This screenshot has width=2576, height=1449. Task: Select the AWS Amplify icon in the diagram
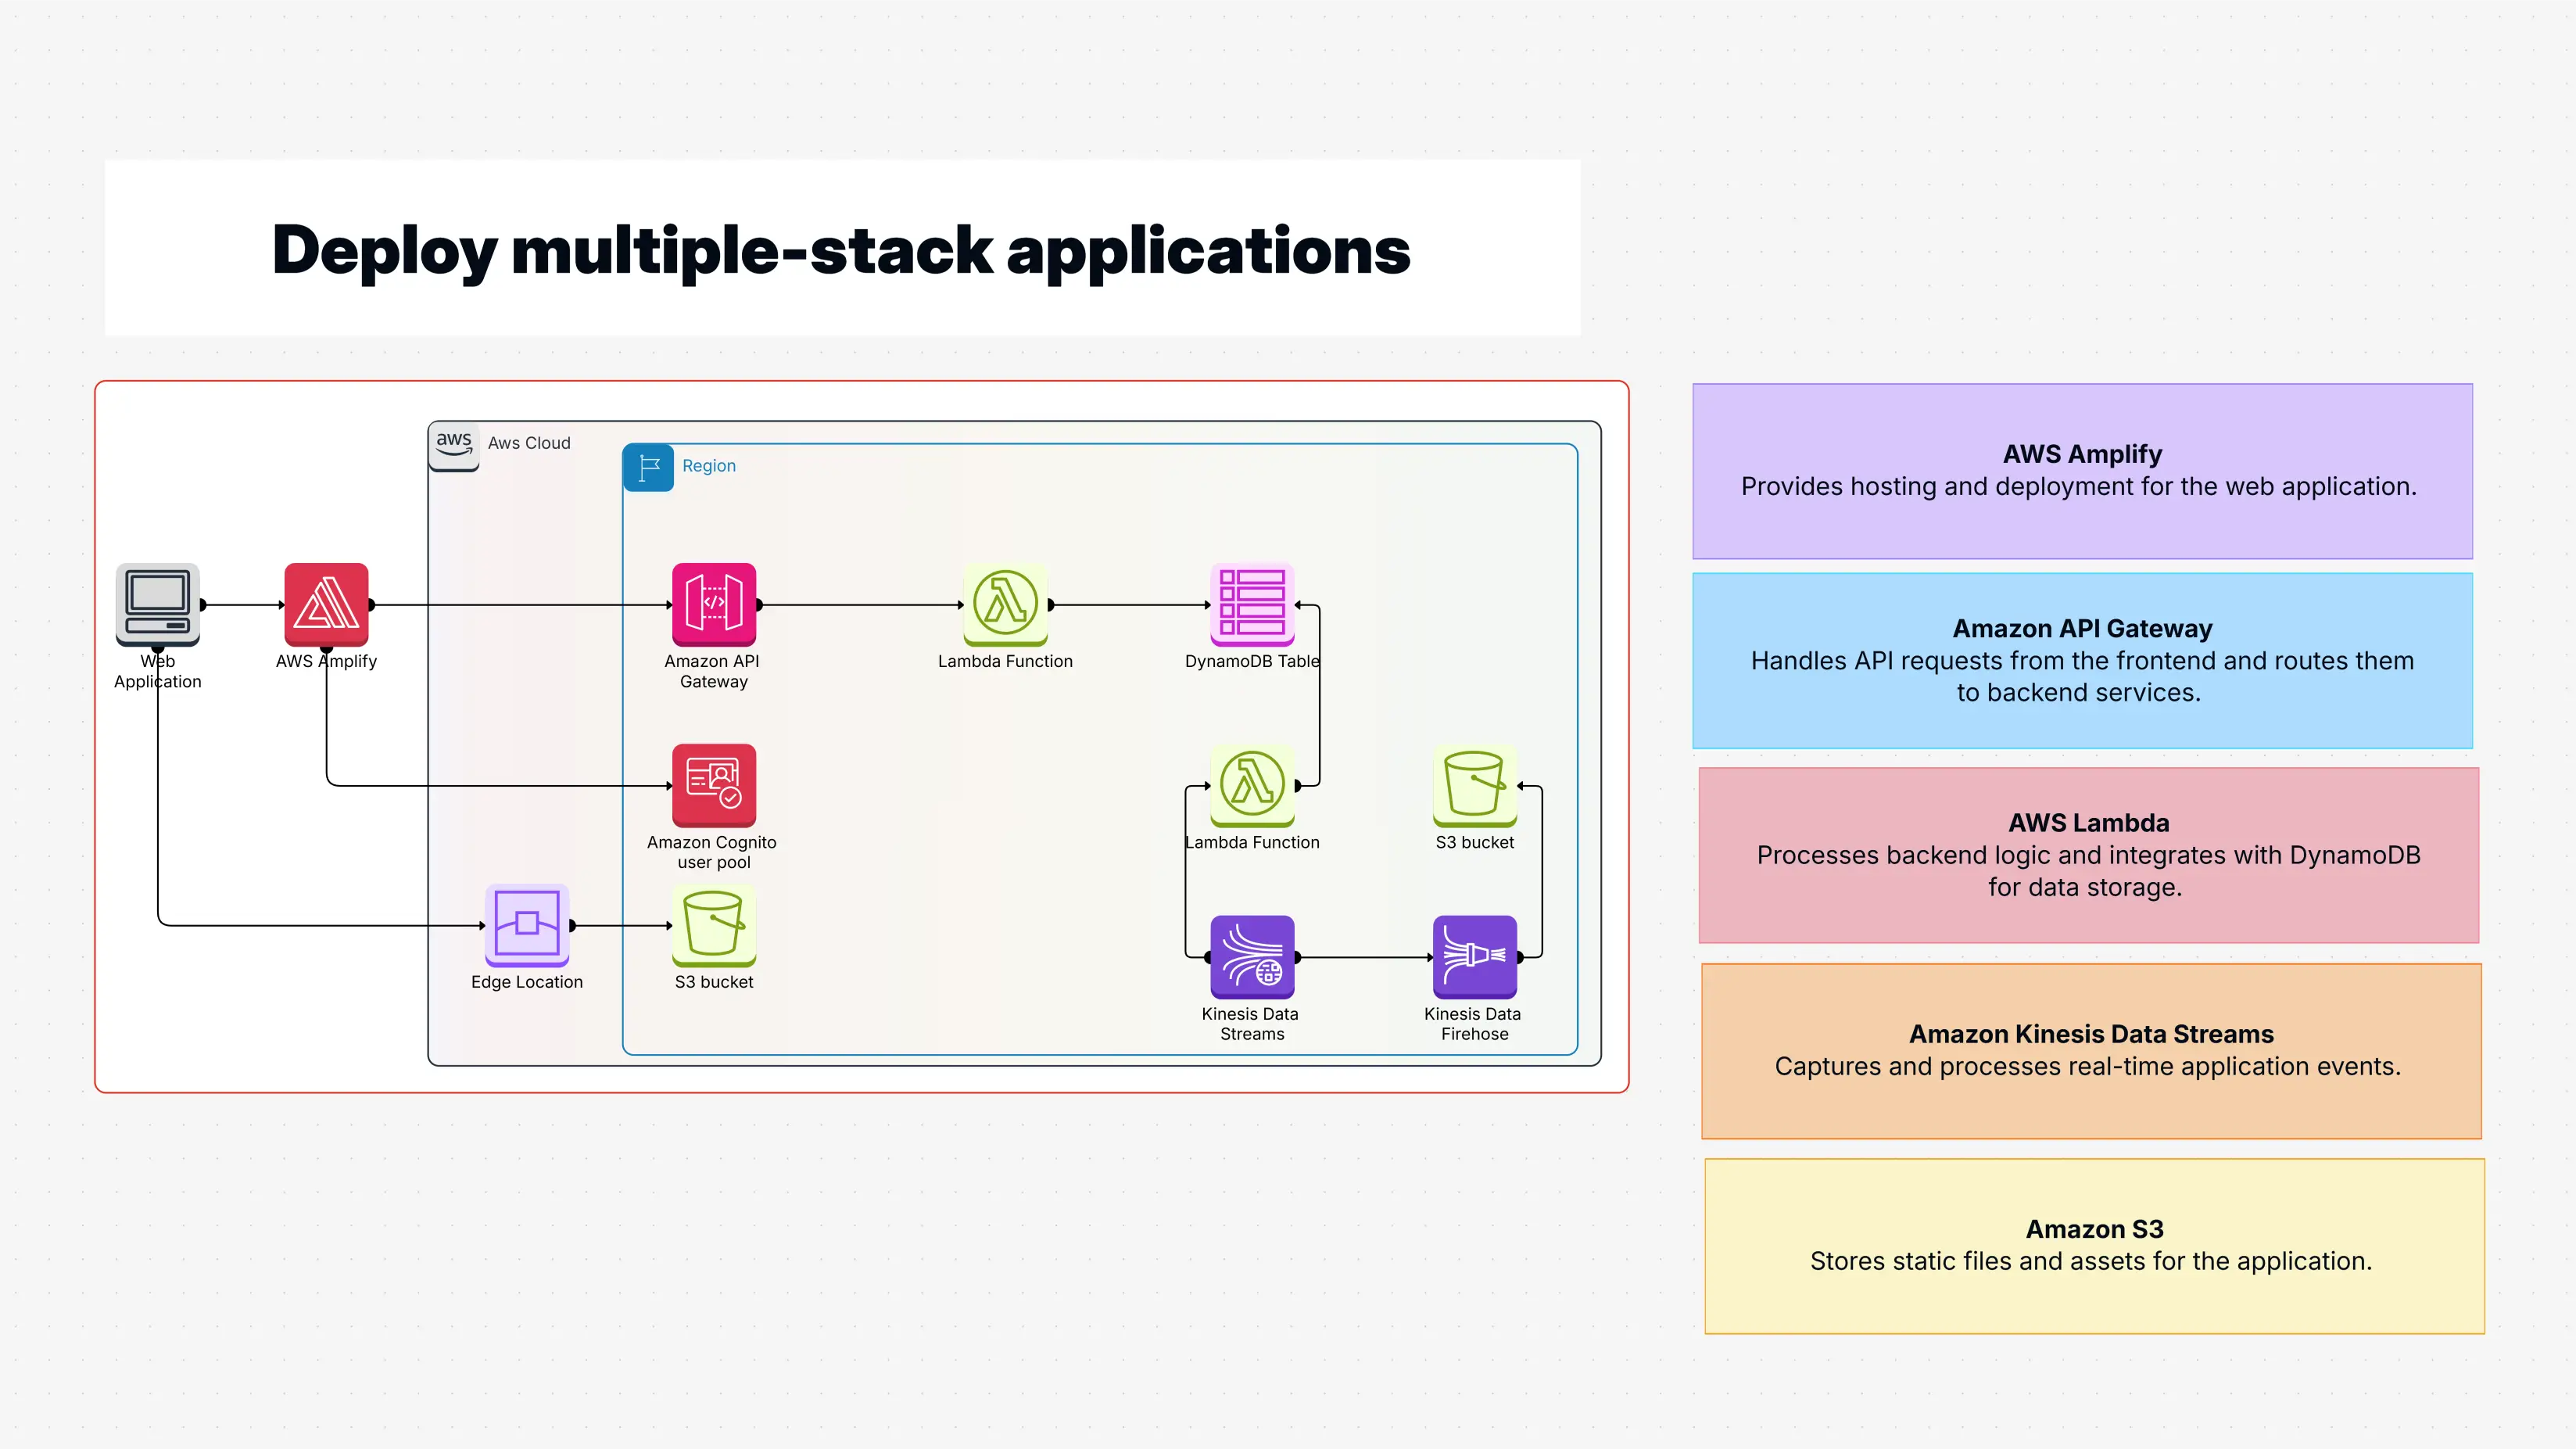point(326,605)
